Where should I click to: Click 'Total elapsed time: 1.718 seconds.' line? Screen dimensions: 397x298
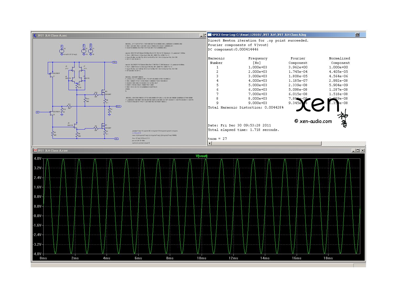[244, 130]
